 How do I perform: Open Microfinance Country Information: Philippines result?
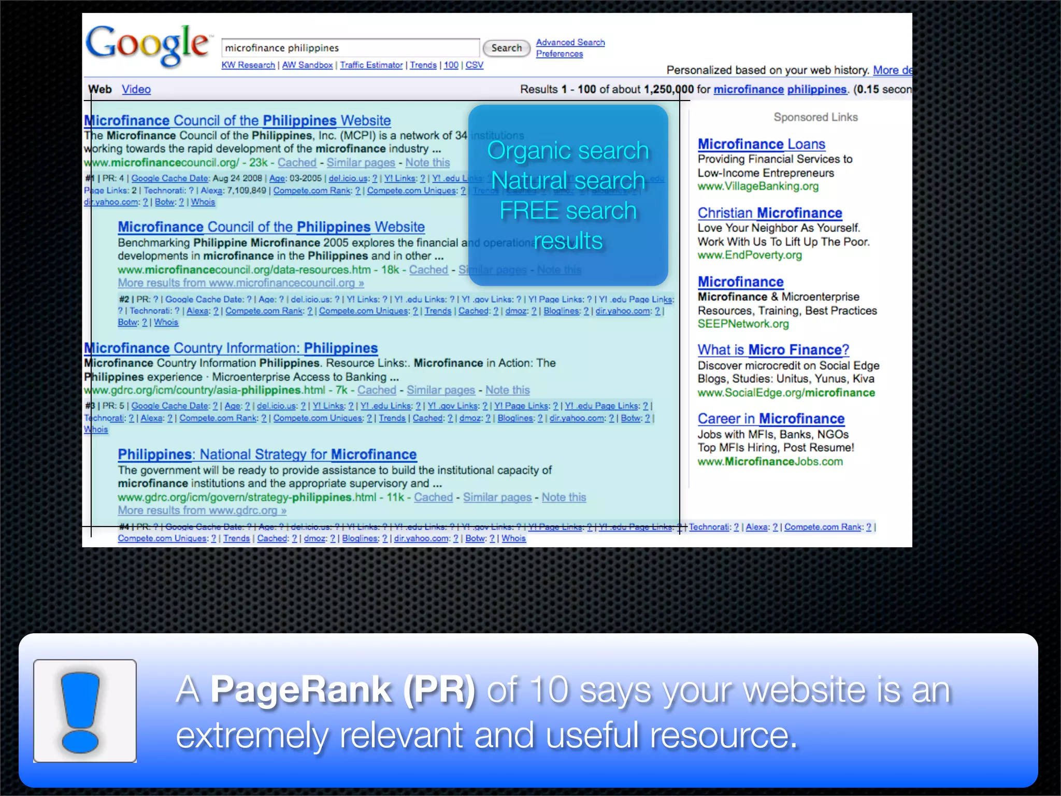pyautogui.click(x=231, y=348)
